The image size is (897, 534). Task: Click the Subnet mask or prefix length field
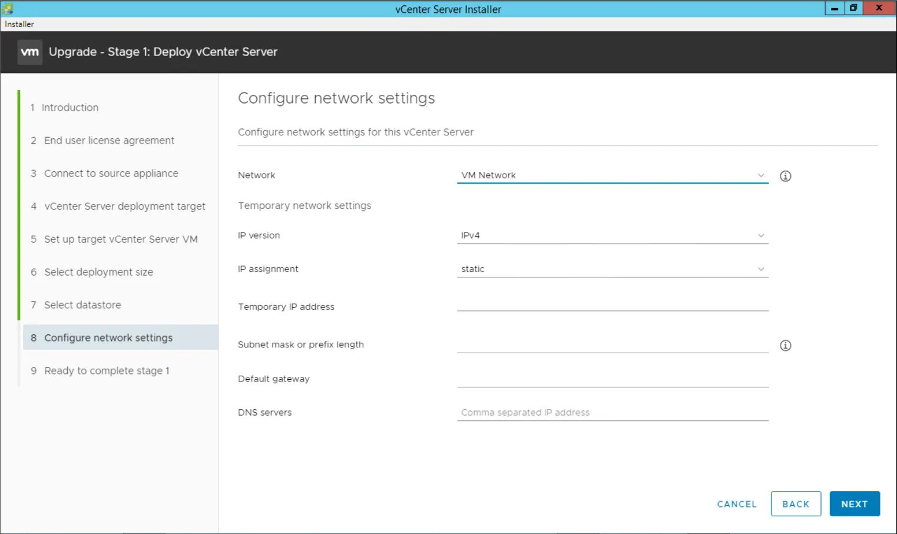pos(613,345)
